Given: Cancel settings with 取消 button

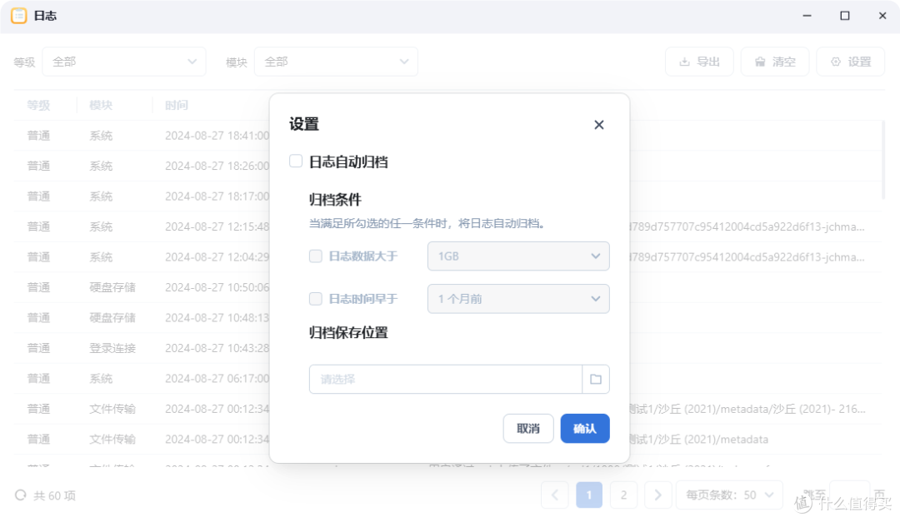Looking at the screenshot, I should click(527, 428).
